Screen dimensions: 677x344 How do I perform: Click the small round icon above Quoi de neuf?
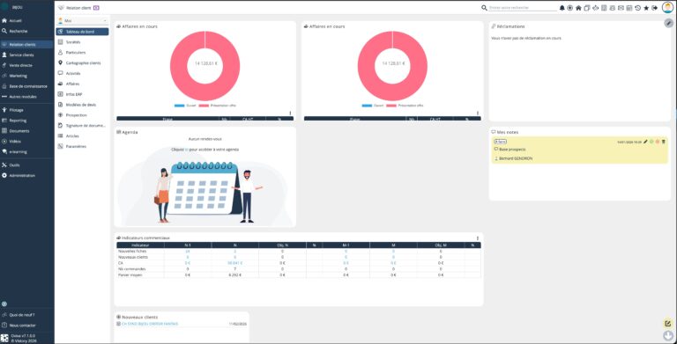click(4, 304)
